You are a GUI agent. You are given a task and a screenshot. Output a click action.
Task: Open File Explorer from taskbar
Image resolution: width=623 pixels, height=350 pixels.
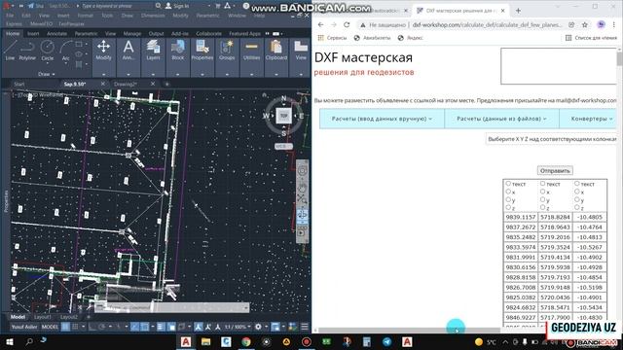pyautogui.click(x=205, y=342)
